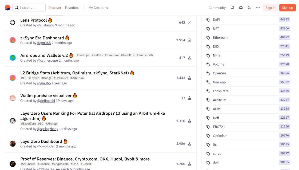Switch to the Discover tab
The width and height of the screenshot is (299, 170).
coord(55,8)
